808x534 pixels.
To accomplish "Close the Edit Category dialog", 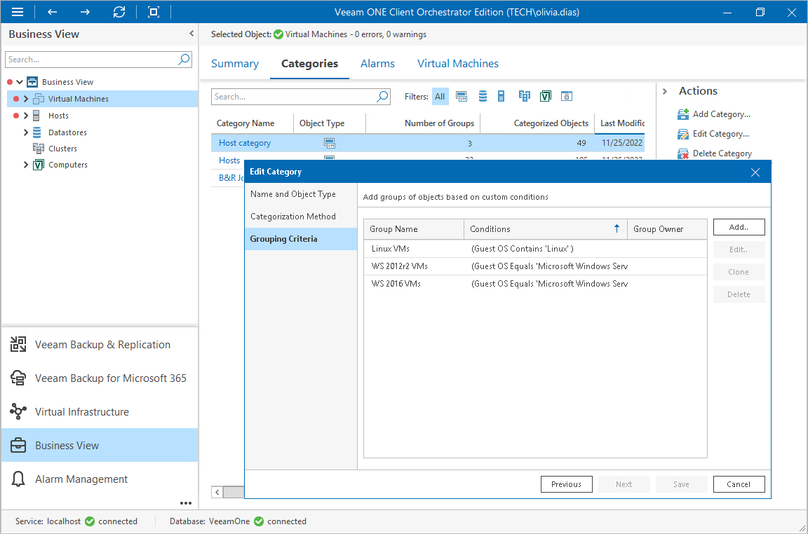I will (x=755, y=172).
